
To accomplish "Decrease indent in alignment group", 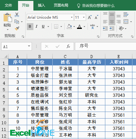I will coord(105,29).
